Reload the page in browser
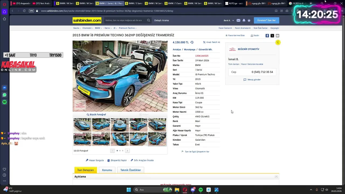 [x=24, y=11]
